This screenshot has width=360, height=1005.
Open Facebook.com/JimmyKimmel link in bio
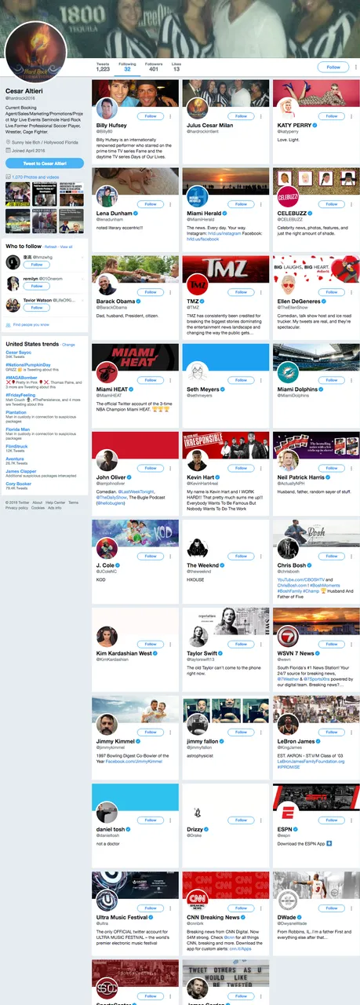[133, 762]
